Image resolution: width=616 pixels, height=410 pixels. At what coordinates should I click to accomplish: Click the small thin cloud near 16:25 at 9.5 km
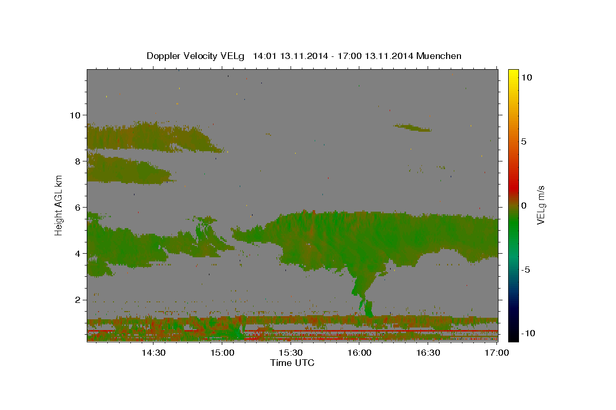413,128
